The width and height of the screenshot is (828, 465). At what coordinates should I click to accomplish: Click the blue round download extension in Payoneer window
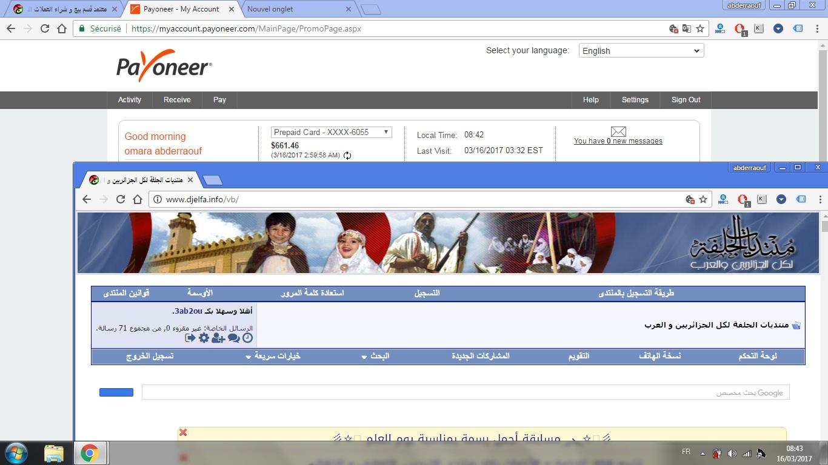[x=778, y=28]
